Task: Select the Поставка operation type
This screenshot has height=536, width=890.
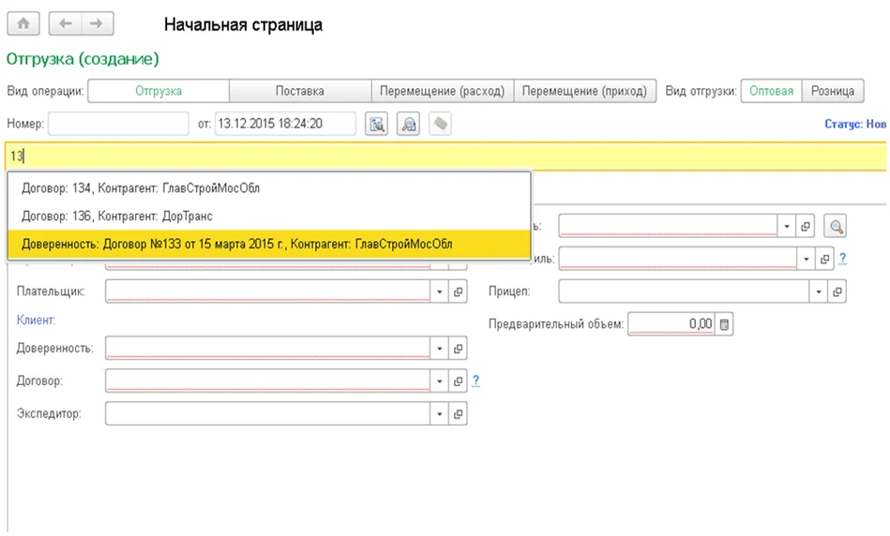Action: pyautogui.click(x=300, y=91)
